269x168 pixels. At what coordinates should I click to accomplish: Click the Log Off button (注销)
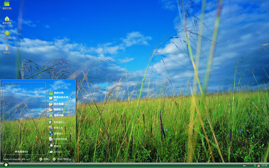point(45,159)
